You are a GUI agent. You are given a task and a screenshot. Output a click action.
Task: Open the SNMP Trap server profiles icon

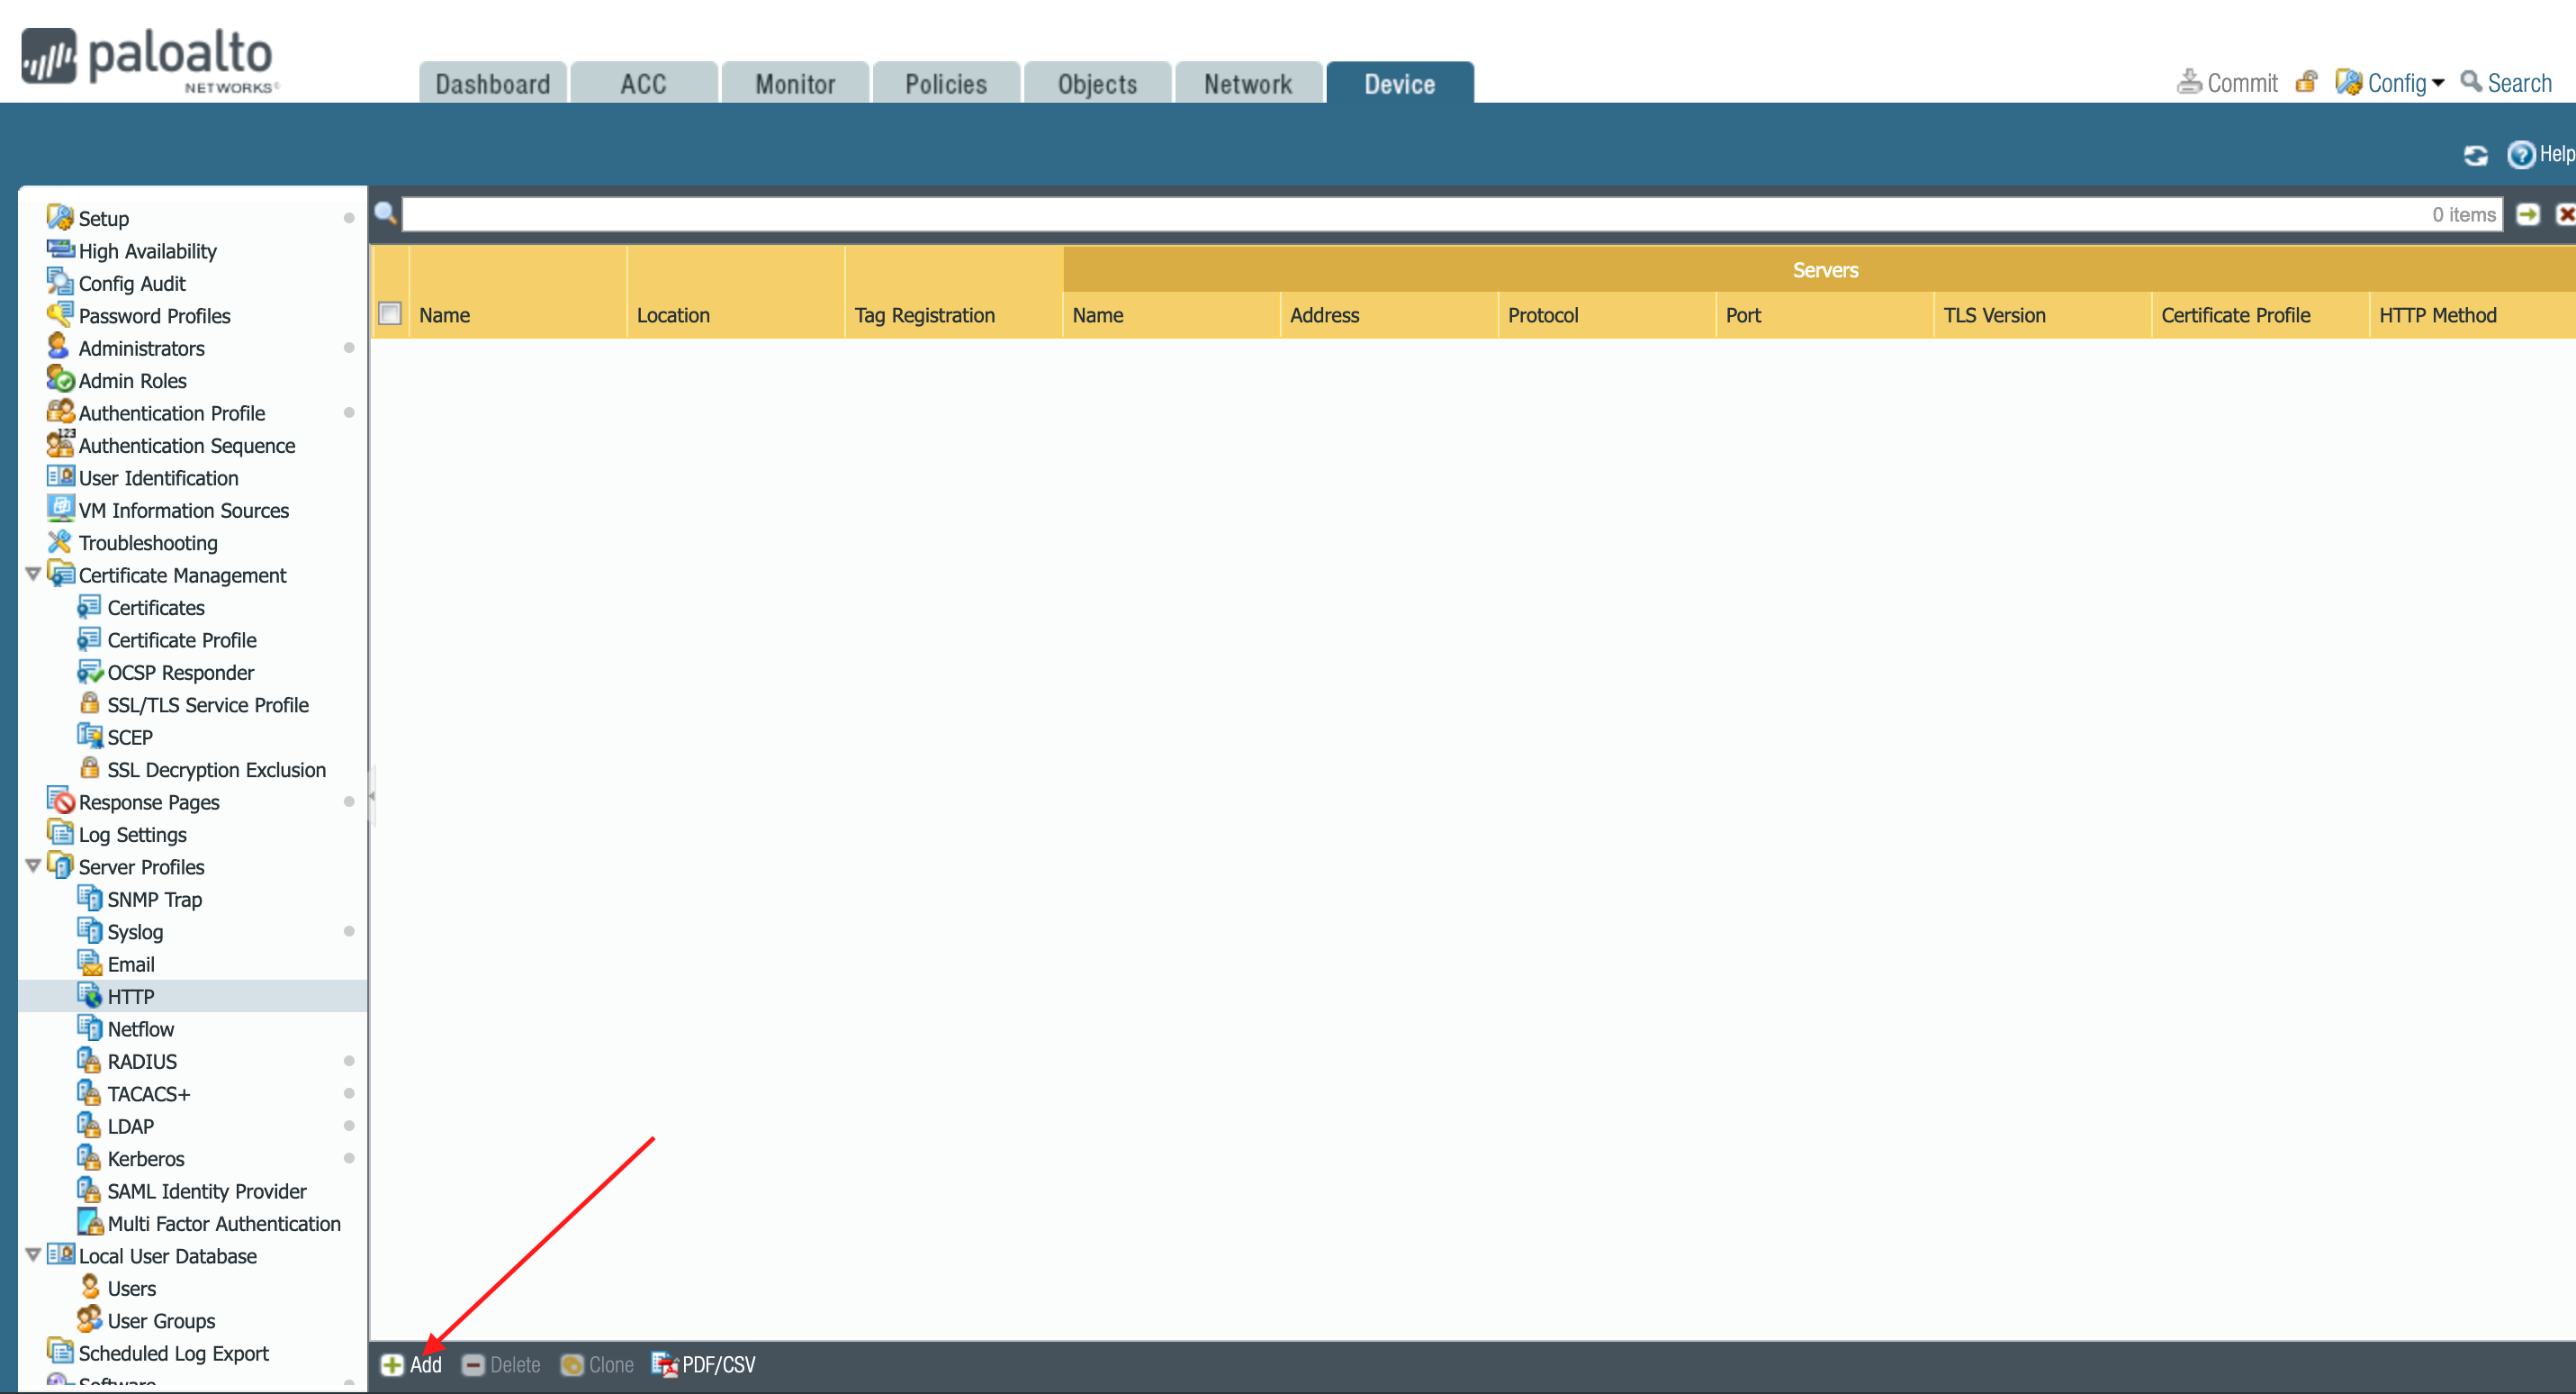tap(91, 899)
